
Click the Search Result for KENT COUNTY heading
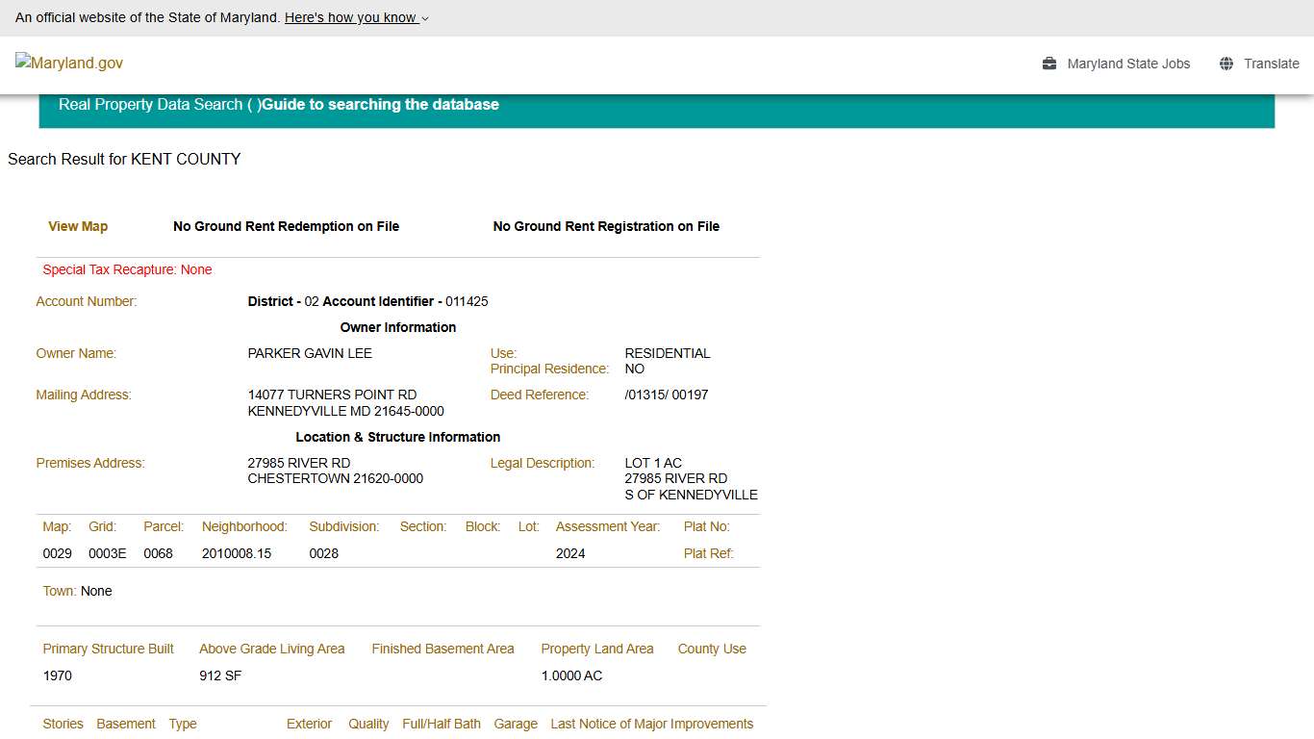124,159
